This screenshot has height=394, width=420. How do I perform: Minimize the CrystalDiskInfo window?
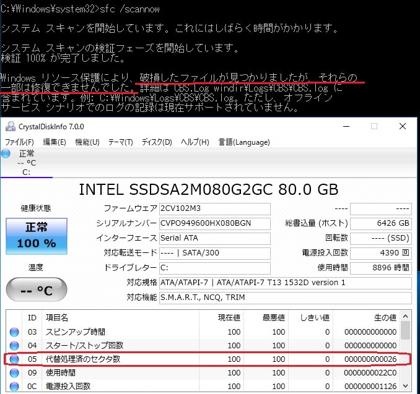(x=346, y=126)
